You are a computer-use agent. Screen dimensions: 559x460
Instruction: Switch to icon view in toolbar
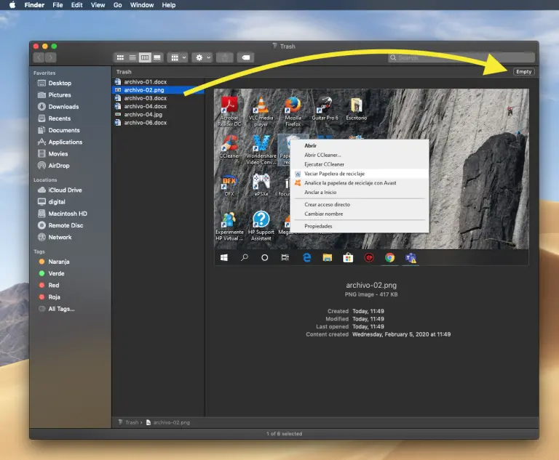click(120, 57)
